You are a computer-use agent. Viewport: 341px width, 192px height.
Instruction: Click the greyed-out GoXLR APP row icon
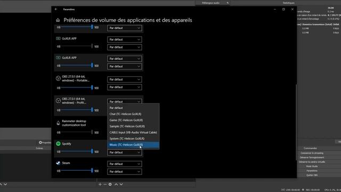(58, 38)
